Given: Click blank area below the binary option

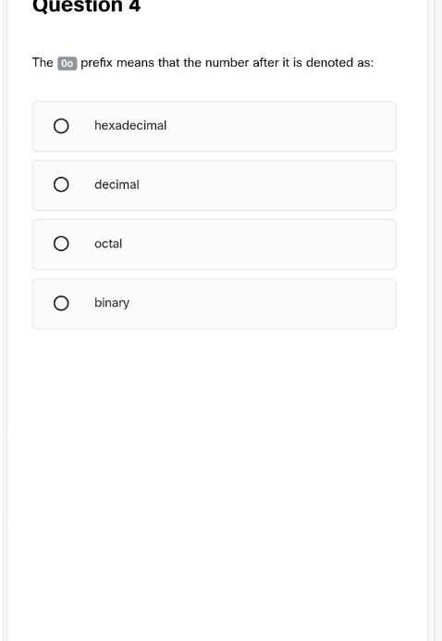Looking at the screenshot, I should tap(215, 471).
